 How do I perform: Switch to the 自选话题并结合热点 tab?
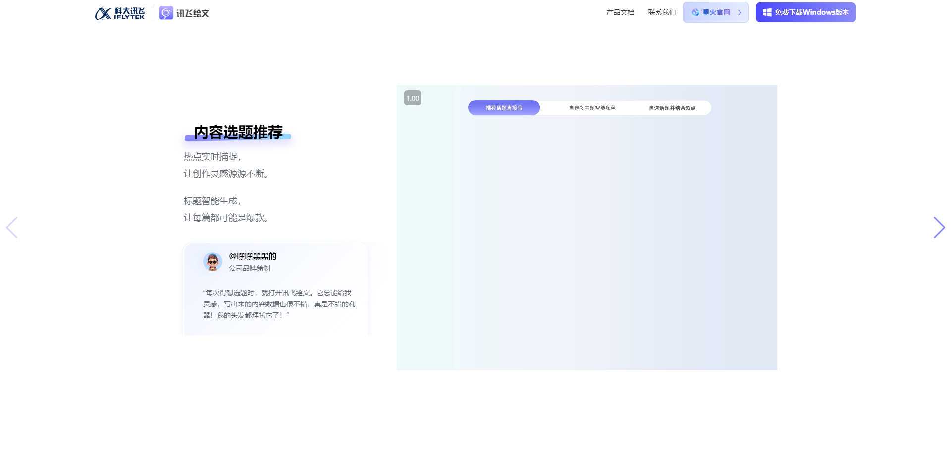click(672, 108)
